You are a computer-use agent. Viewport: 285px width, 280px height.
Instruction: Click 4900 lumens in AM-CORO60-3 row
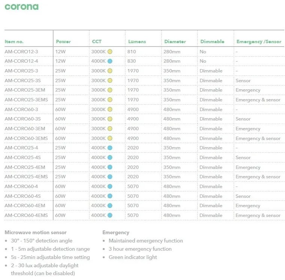coord(133,109)
